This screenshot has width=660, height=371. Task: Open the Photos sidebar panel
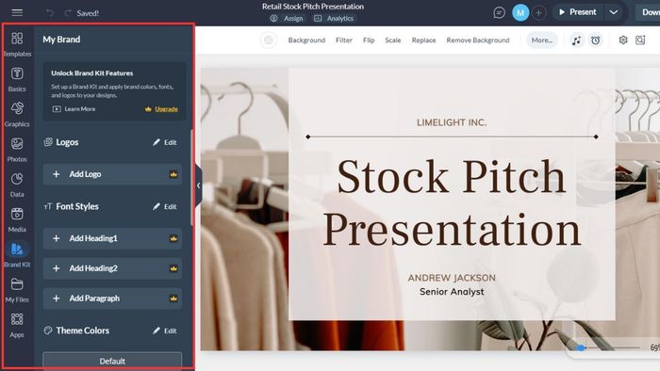[x=17, y=150]
